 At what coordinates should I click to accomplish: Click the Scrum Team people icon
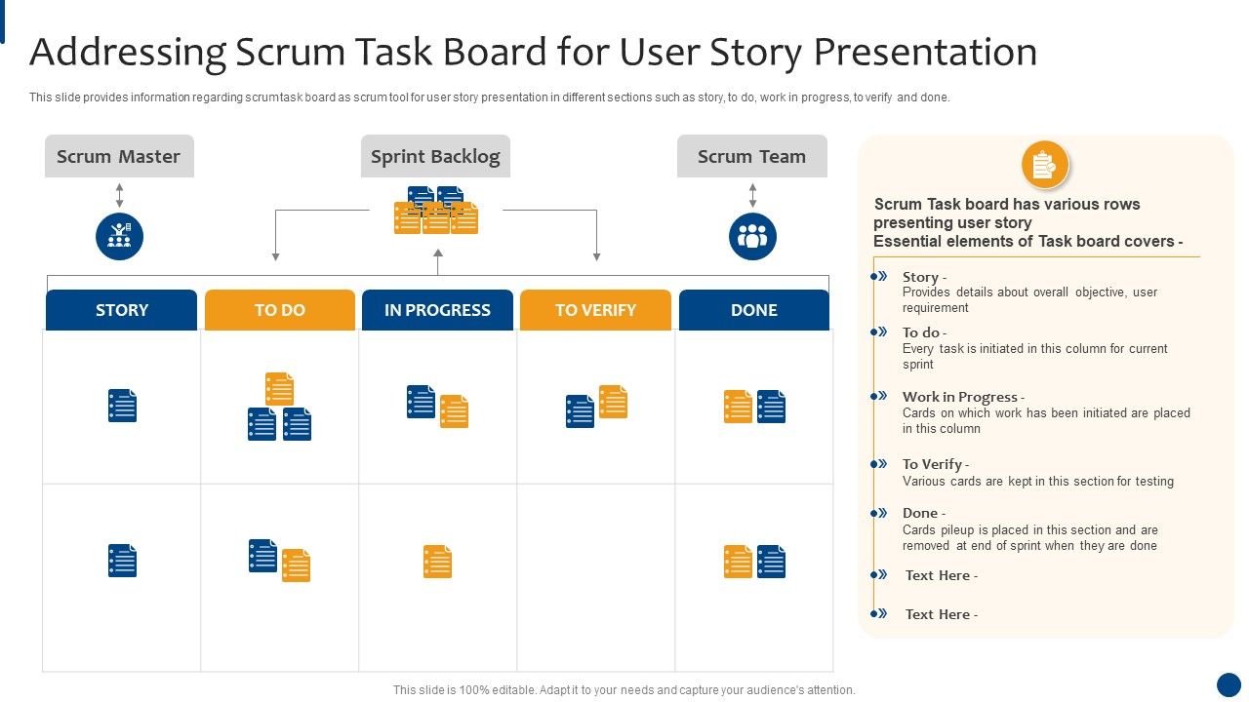click(752, 237)
